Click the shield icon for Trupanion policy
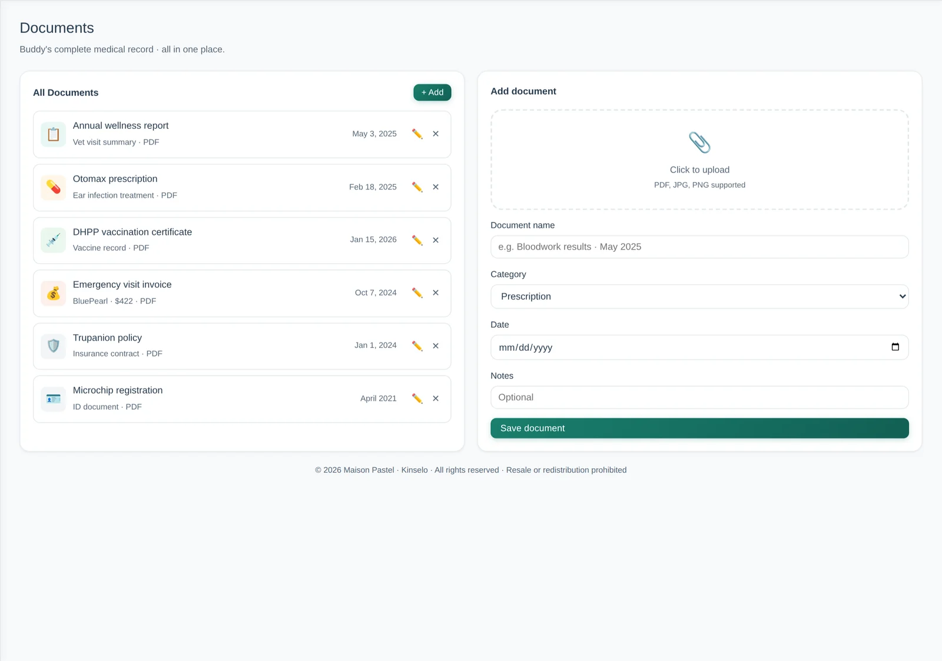 pyautogui.click(x=54, y=346)
